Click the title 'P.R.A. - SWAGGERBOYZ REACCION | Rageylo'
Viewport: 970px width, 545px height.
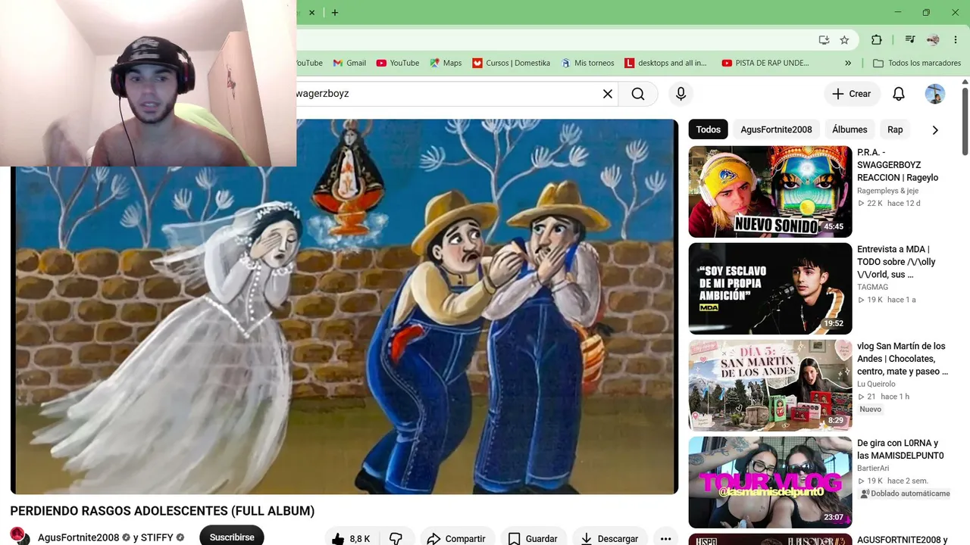(898, 165)
